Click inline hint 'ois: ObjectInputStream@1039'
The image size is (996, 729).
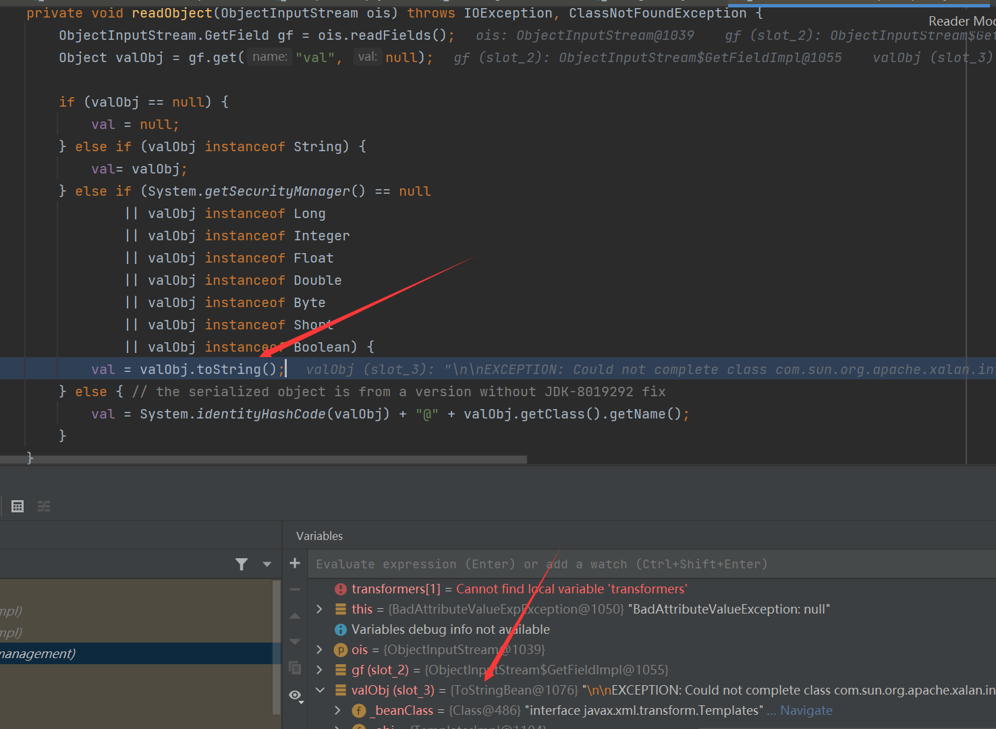pos(585,35)
